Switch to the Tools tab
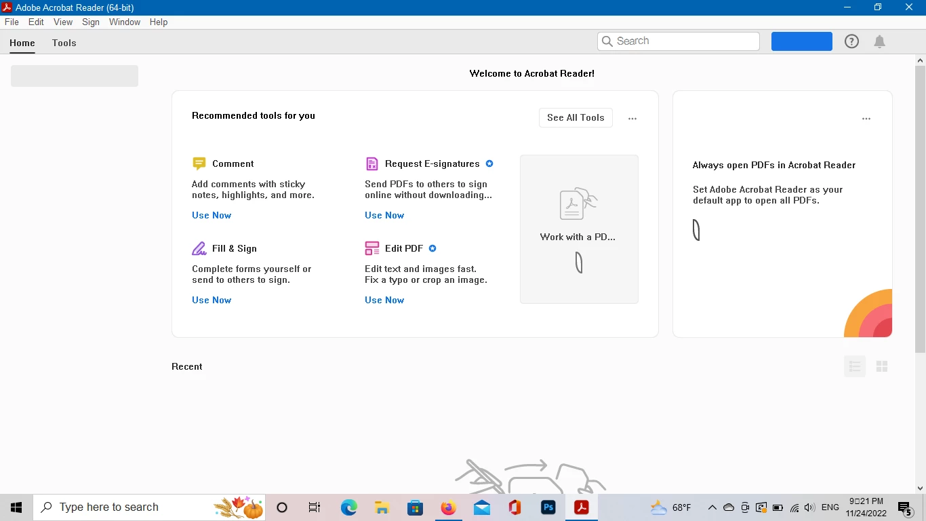The height and width of the screenshot is (521, 926). (64, 43)
